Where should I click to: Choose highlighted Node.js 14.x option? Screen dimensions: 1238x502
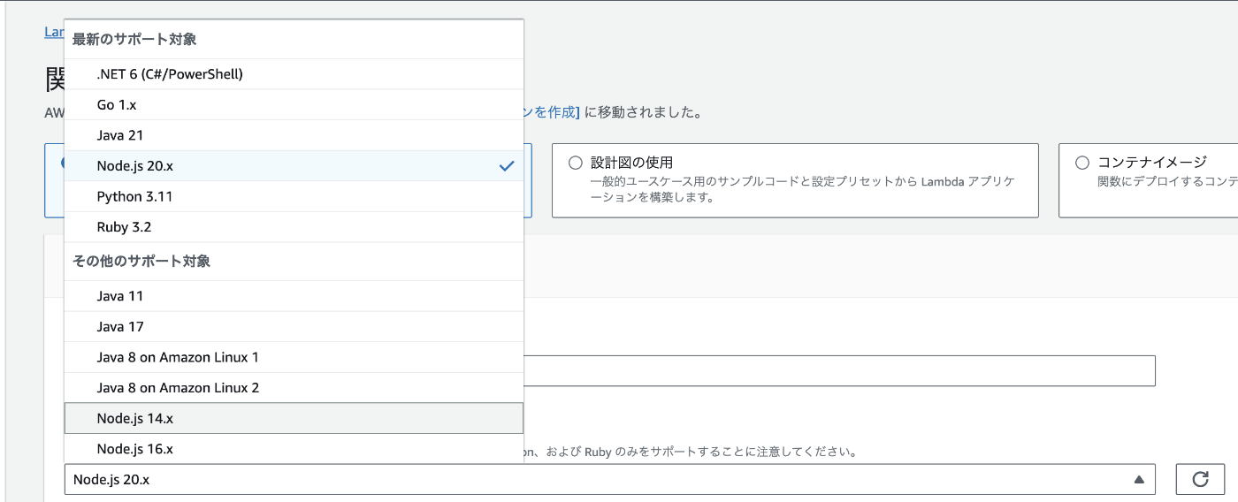pyautogui.click(x=294, y=418)
